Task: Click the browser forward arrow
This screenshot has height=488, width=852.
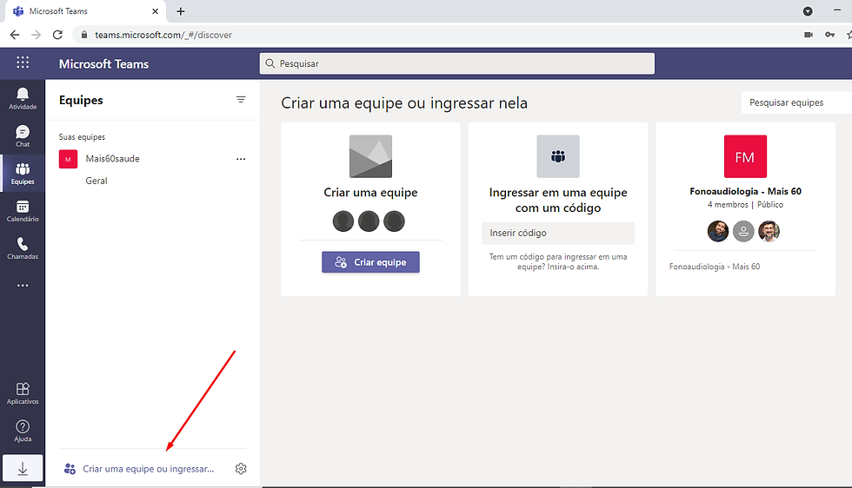Action: point(36,35)
